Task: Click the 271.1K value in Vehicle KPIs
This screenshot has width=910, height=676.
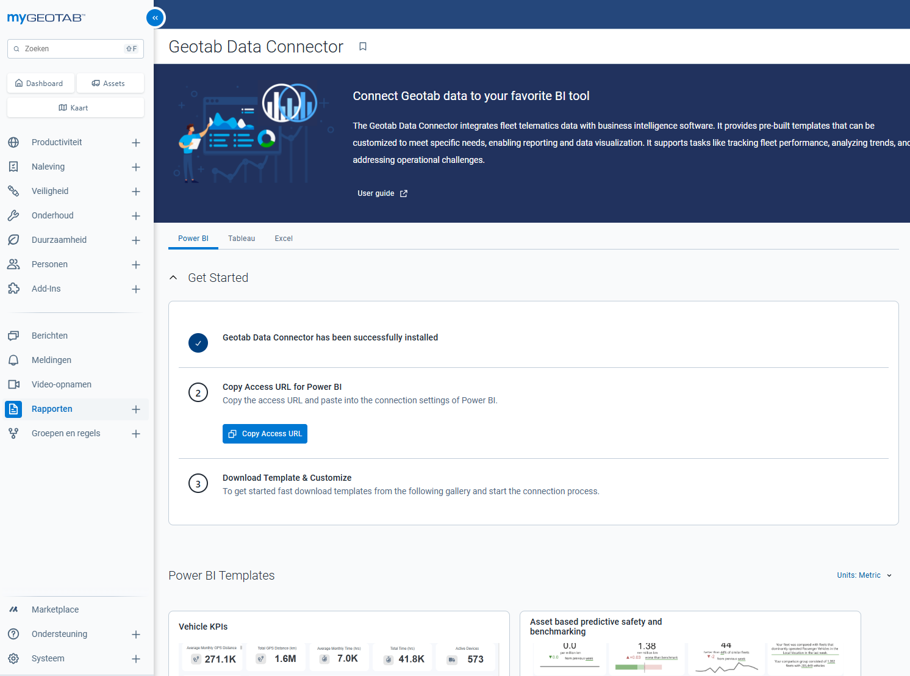Action: click(x=220, y=660)
